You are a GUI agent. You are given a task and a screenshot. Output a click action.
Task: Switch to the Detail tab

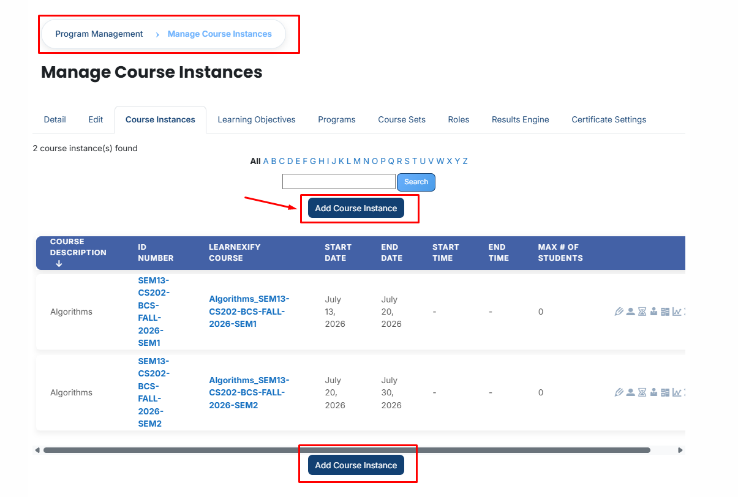(55, 119)
